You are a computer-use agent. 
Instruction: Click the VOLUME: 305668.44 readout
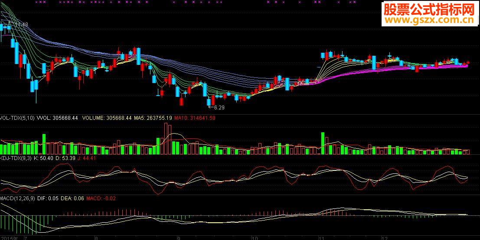107,118
